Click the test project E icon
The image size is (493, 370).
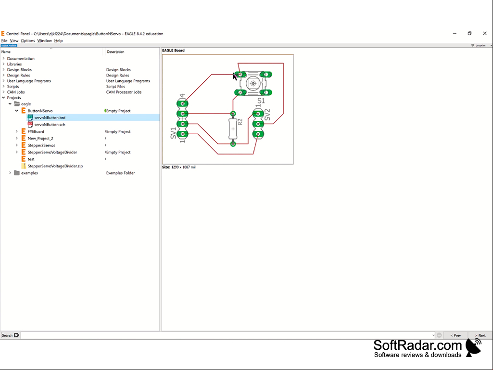pos(23,159)
